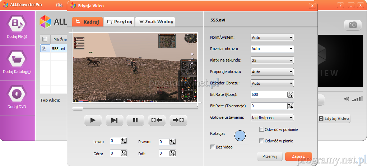The height and width of the screenshot is (166, 367).
Task: Click the set end mark icon button
Action: (178, 120)
